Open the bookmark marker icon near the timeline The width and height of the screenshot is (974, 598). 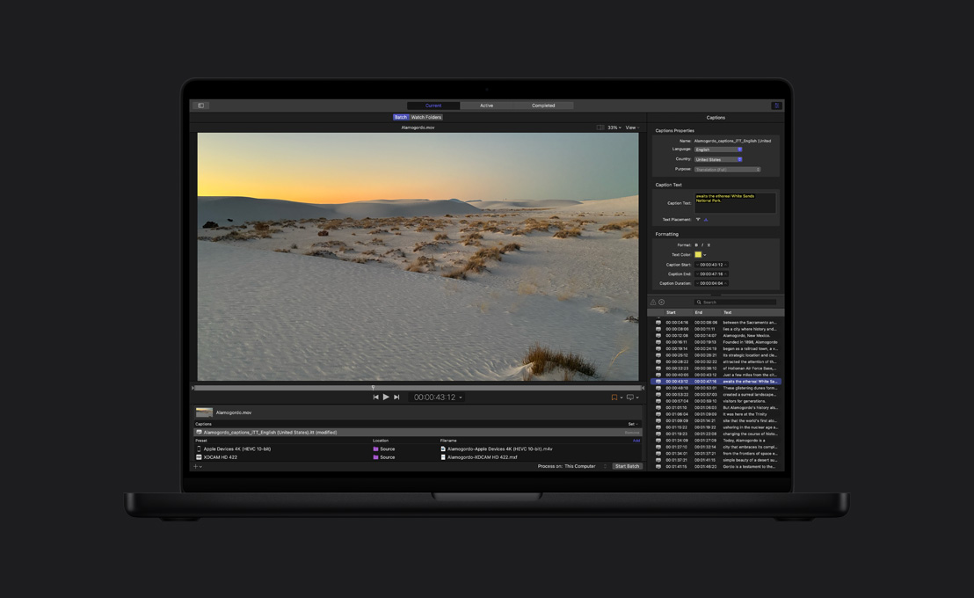[x=614, y=397]
